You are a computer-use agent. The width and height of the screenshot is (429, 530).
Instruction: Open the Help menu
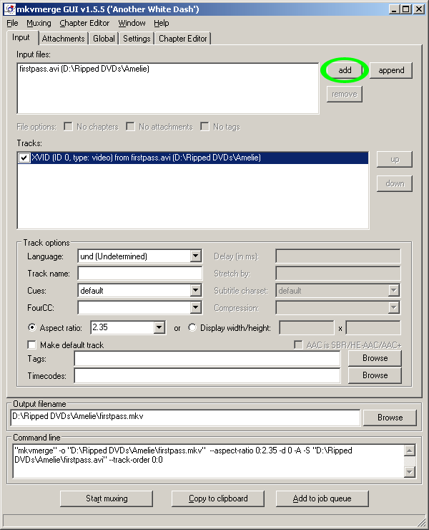point(162,23)
